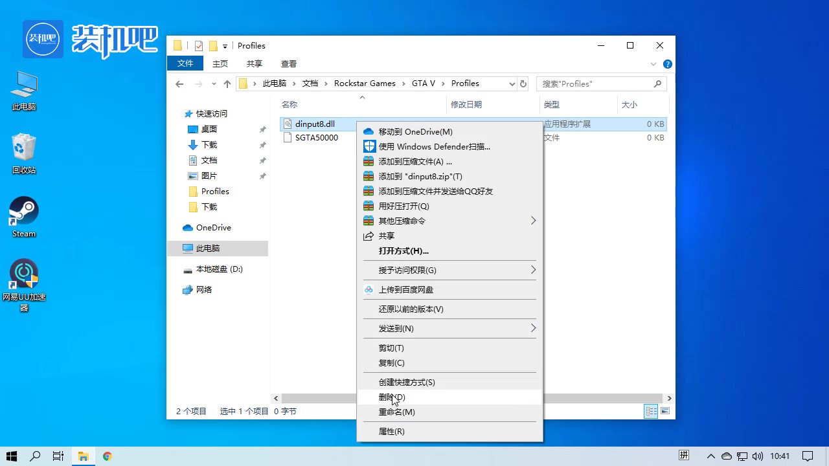Expand the address bar history dropdown
Image resolution: width=829 pixels, height=466 pixels.
point(512,83)
